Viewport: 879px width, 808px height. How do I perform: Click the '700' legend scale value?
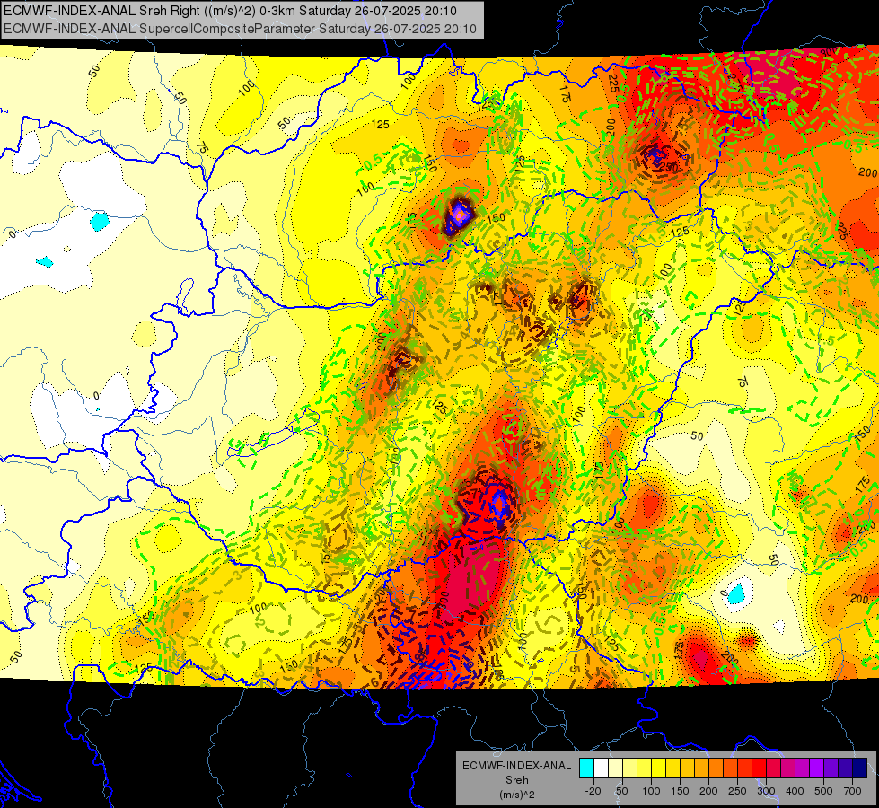click(x=852, y=791)
